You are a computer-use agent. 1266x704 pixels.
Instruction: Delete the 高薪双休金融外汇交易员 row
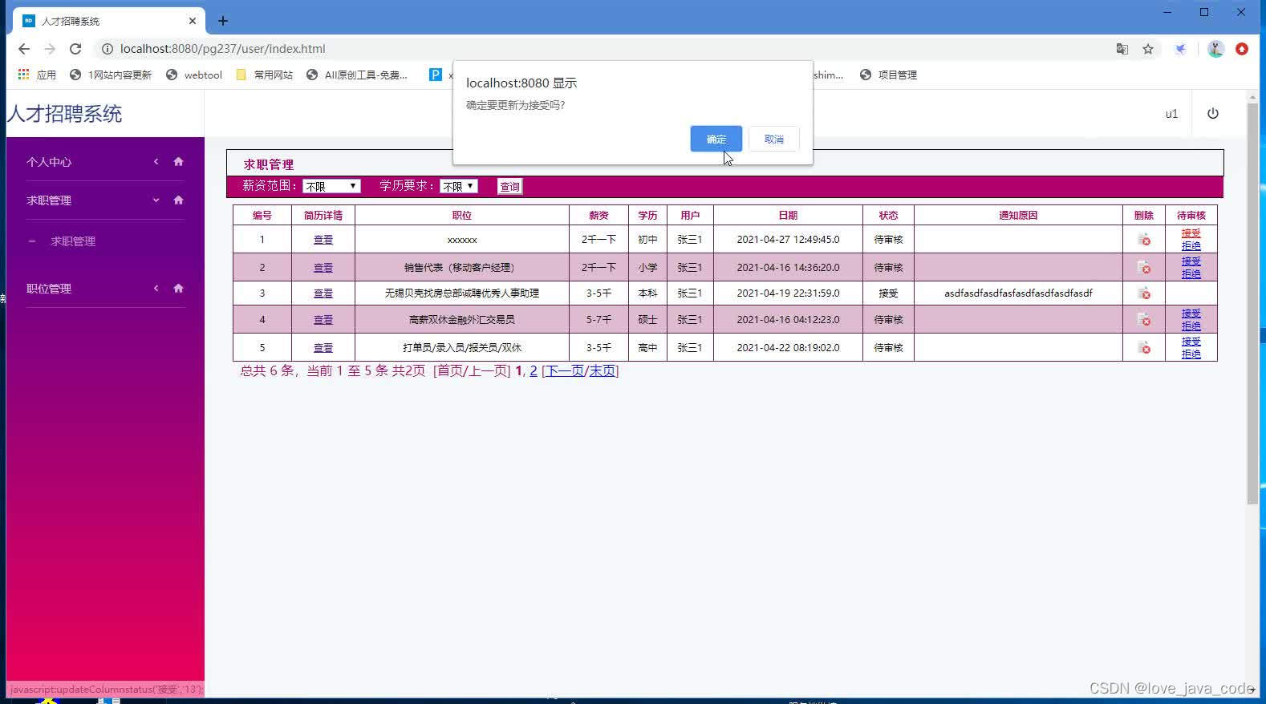click(1144, 320)
